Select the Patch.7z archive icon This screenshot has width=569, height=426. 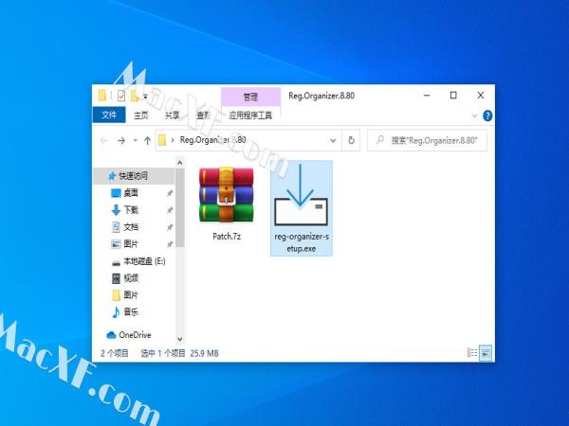tap(226, 195)
